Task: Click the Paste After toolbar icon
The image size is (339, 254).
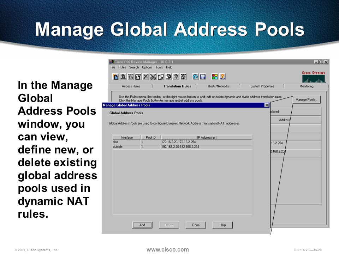Action: click(x=184, y=77)
